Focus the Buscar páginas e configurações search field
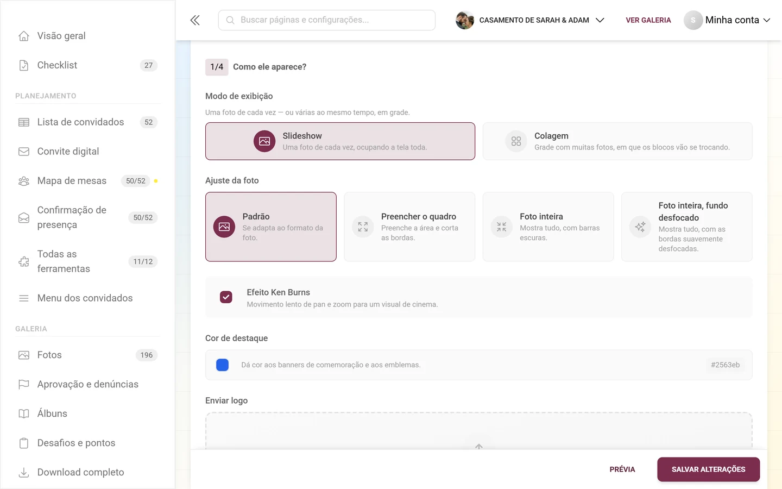The width and height of the screenshot is (782, 489). [327, 20]
